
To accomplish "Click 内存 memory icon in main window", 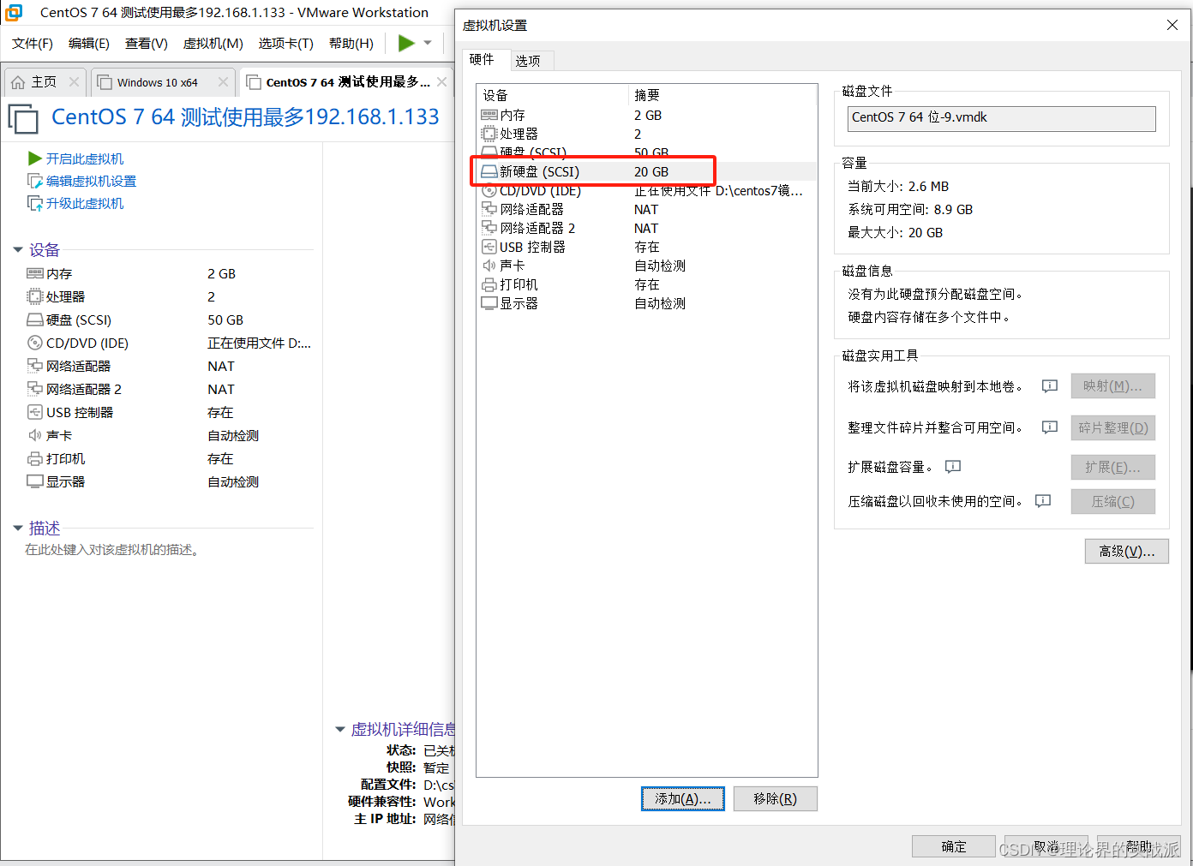I will (35, 273).
